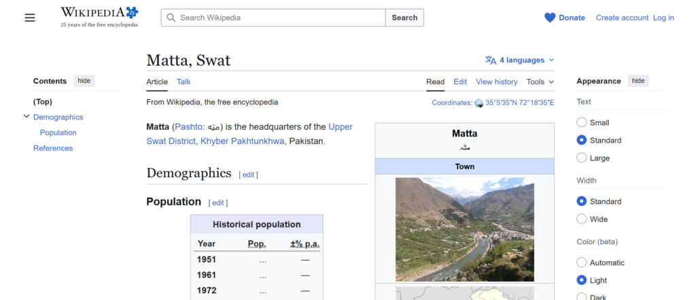This screenshot has height=300, width=696.
Task: Open the Khyber Pakhtunkhwa link
Action: coord(243,141)
